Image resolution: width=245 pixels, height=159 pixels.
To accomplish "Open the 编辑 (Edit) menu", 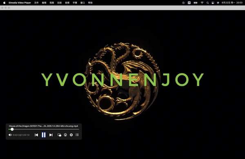I will [44, 3].
